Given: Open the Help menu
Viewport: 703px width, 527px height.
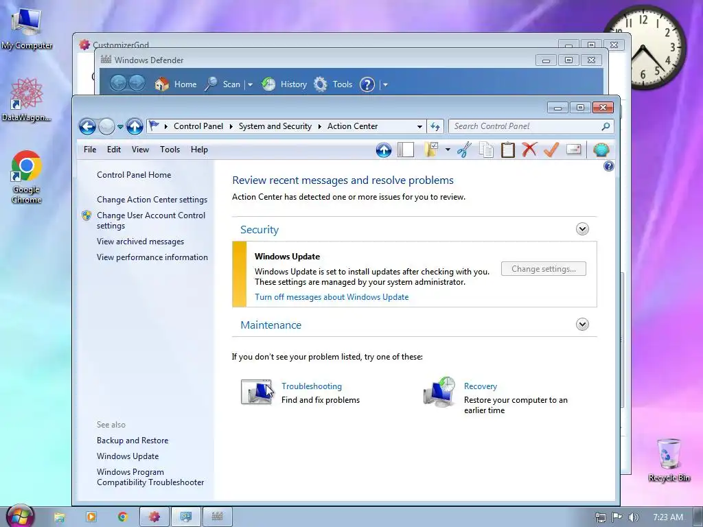Looking at the screenshot, I should coord(199,150).
